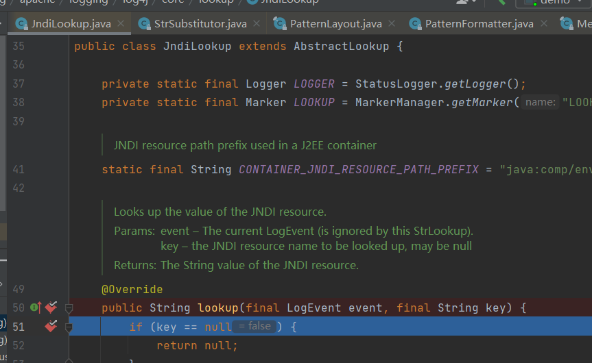The image size is (592, 363).
Task: Click the '= false' inline debug value hint
Action: (254, 326)
